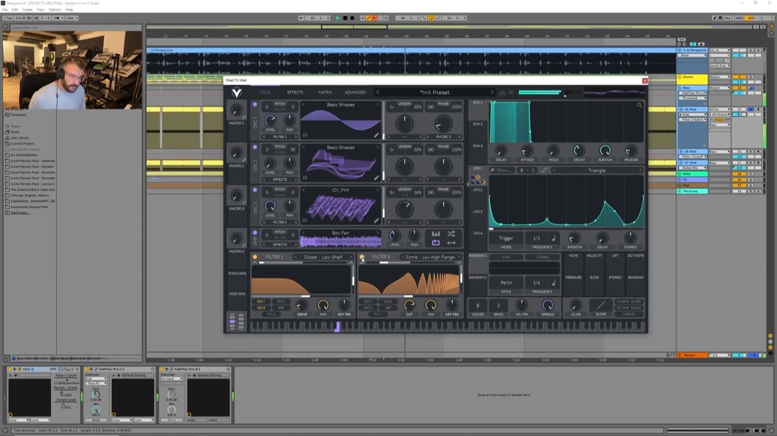
Task: Select the LFO 1 paint brush tool
Action: pyautogui.click(x=492, y=170)
